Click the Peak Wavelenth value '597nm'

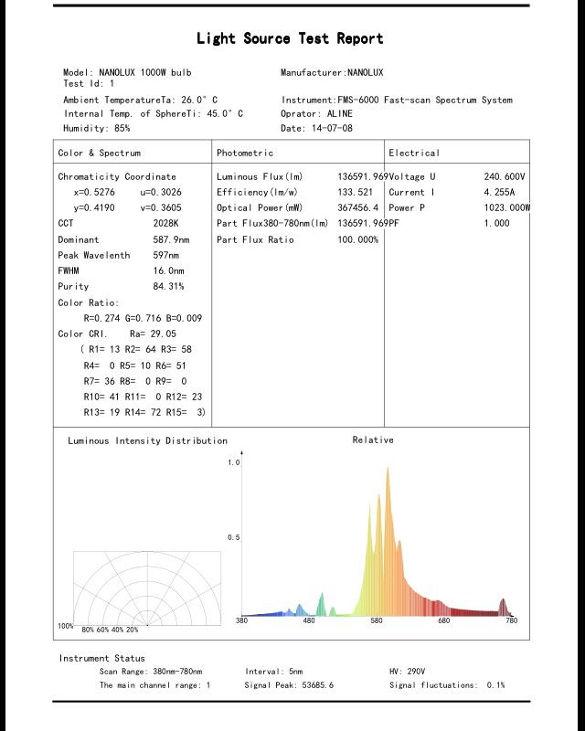pyautogui.click(x=166, y=255)
